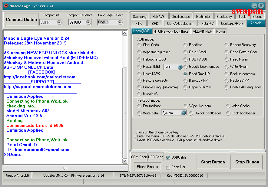268x187 pixels.
Task: Click the Communicate Error id:6005 line
Action: [x=35, y=125]
